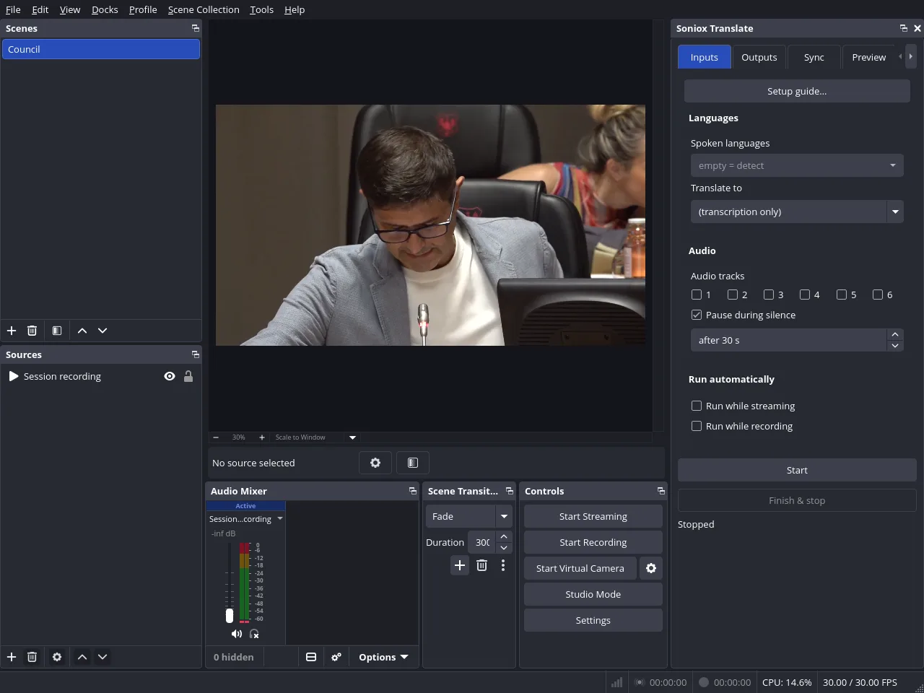Enable audio track 5 checkbox

[842, 295]
